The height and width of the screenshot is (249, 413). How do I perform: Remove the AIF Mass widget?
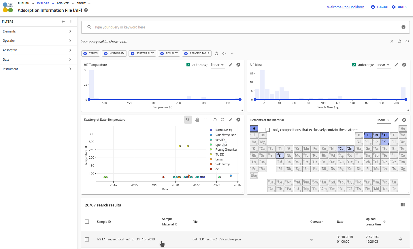pyautogui.click(x=404, y=65)
